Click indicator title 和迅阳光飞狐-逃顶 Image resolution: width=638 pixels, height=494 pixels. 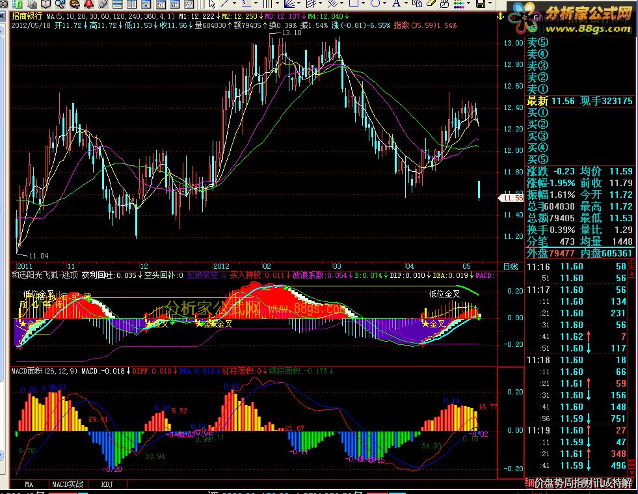click(x=45, y=275)
